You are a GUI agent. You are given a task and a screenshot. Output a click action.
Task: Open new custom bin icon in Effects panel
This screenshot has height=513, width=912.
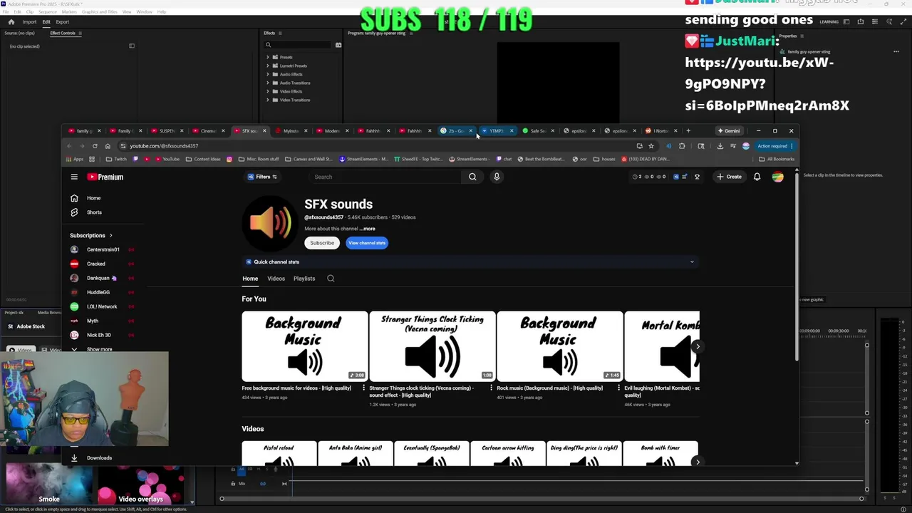point(338,45)
